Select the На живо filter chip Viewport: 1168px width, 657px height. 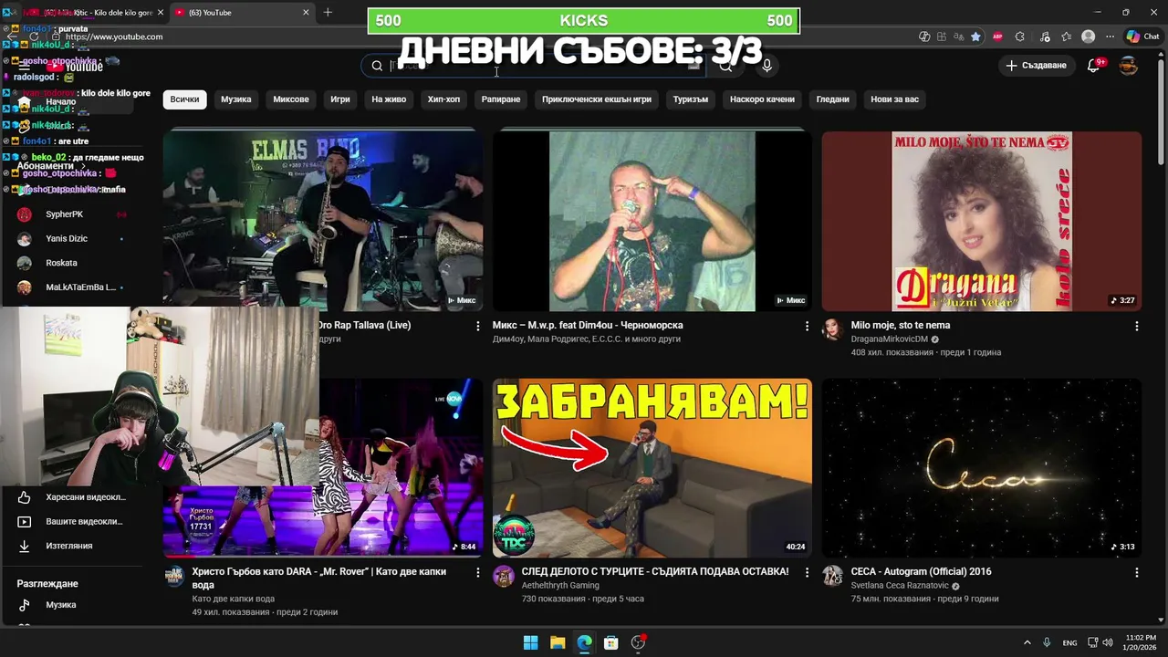point(389,99)
